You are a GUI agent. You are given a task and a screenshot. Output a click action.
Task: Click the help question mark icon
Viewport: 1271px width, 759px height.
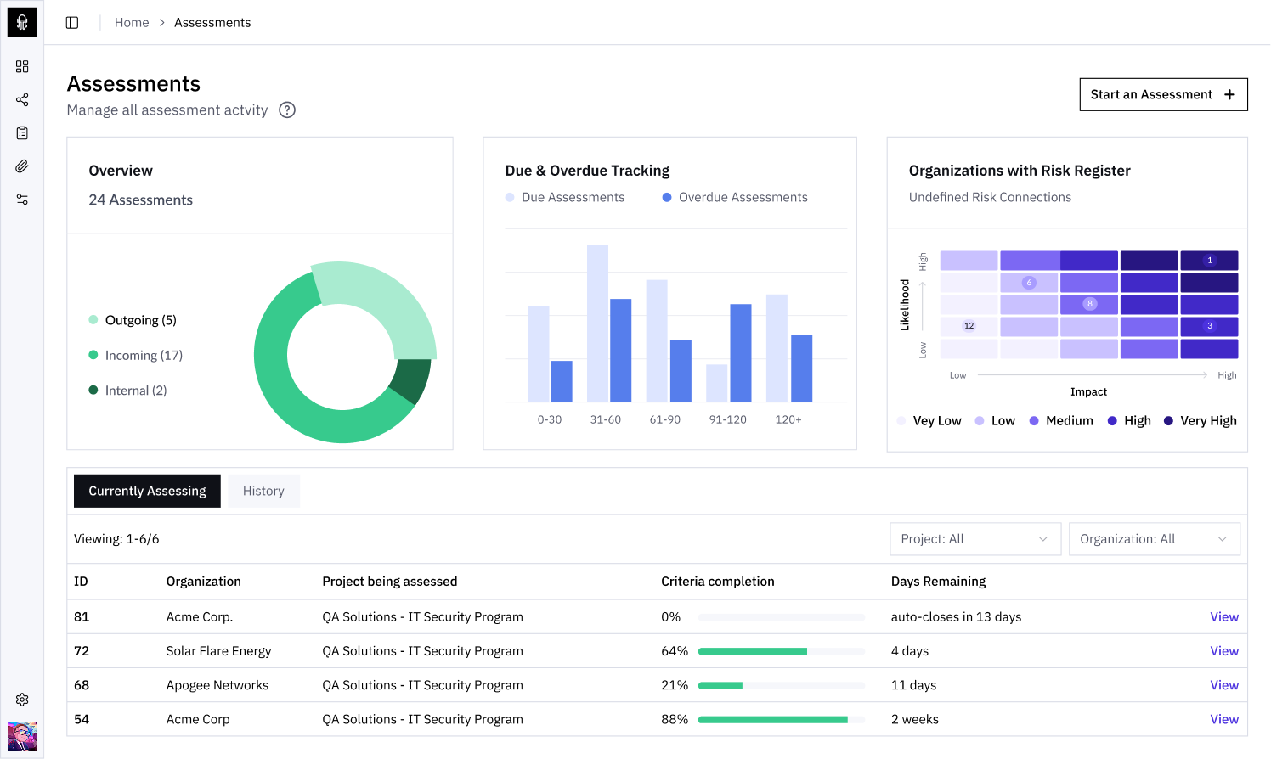287,110
